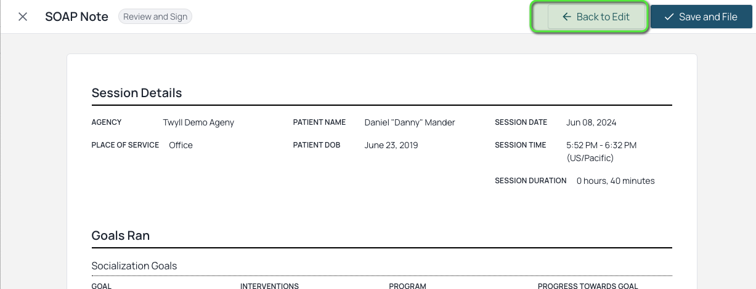Click the checkmark icon in Save and File
The height and width of the screenshot is (289, 756).
click(x=669, y=17)
